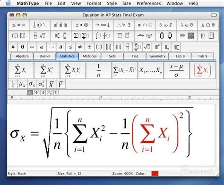The width and height of the screenshot is (224, 185).
Task: Open the Apple menu
Action: pyautogui.click(x=9, y=3)
